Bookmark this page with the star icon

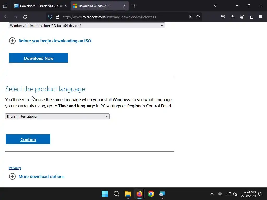198,17
